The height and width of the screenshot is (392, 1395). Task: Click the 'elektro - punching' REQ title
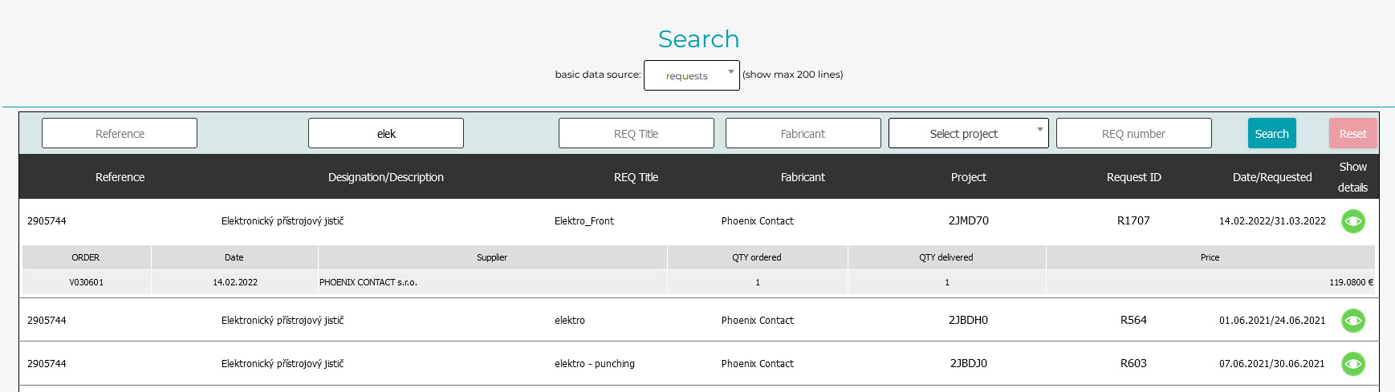(594, 364)
